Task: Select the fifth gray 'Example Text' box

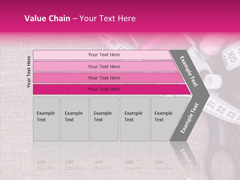Action: pos(164,119)
